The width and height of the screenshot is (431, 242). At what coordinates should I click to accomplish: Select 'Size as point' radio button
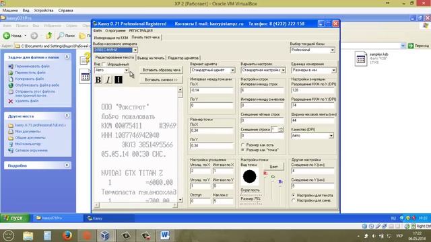(x=242, y=150)
